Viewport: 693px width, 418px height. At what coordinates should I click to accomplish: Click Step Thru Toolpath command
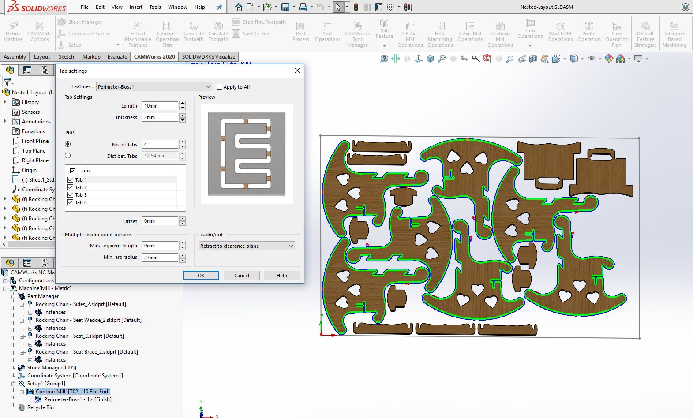[x=259, y=22]
